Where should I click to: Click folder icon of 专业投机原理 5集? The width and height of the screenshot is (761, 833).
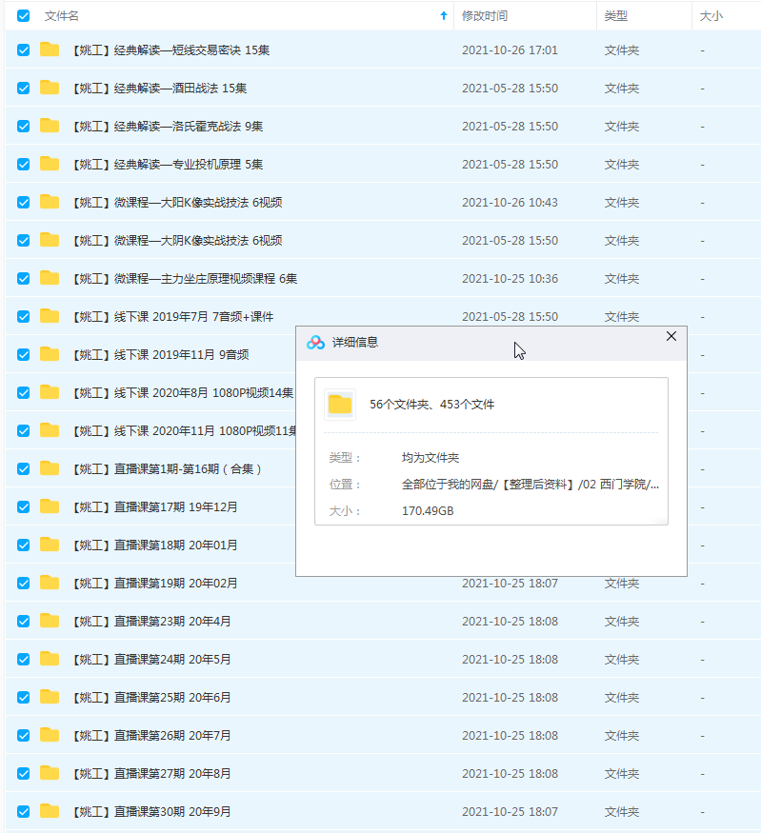[50, 164]
